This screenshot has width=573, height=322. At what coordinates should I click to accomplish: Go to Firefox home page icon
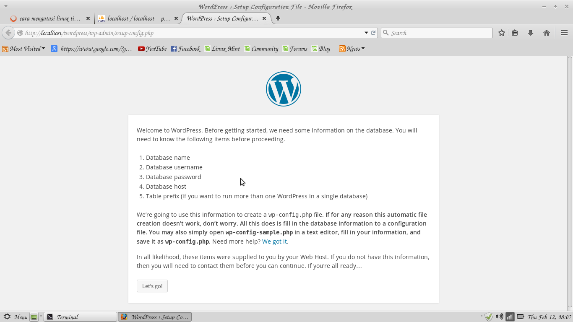[546, 33]
